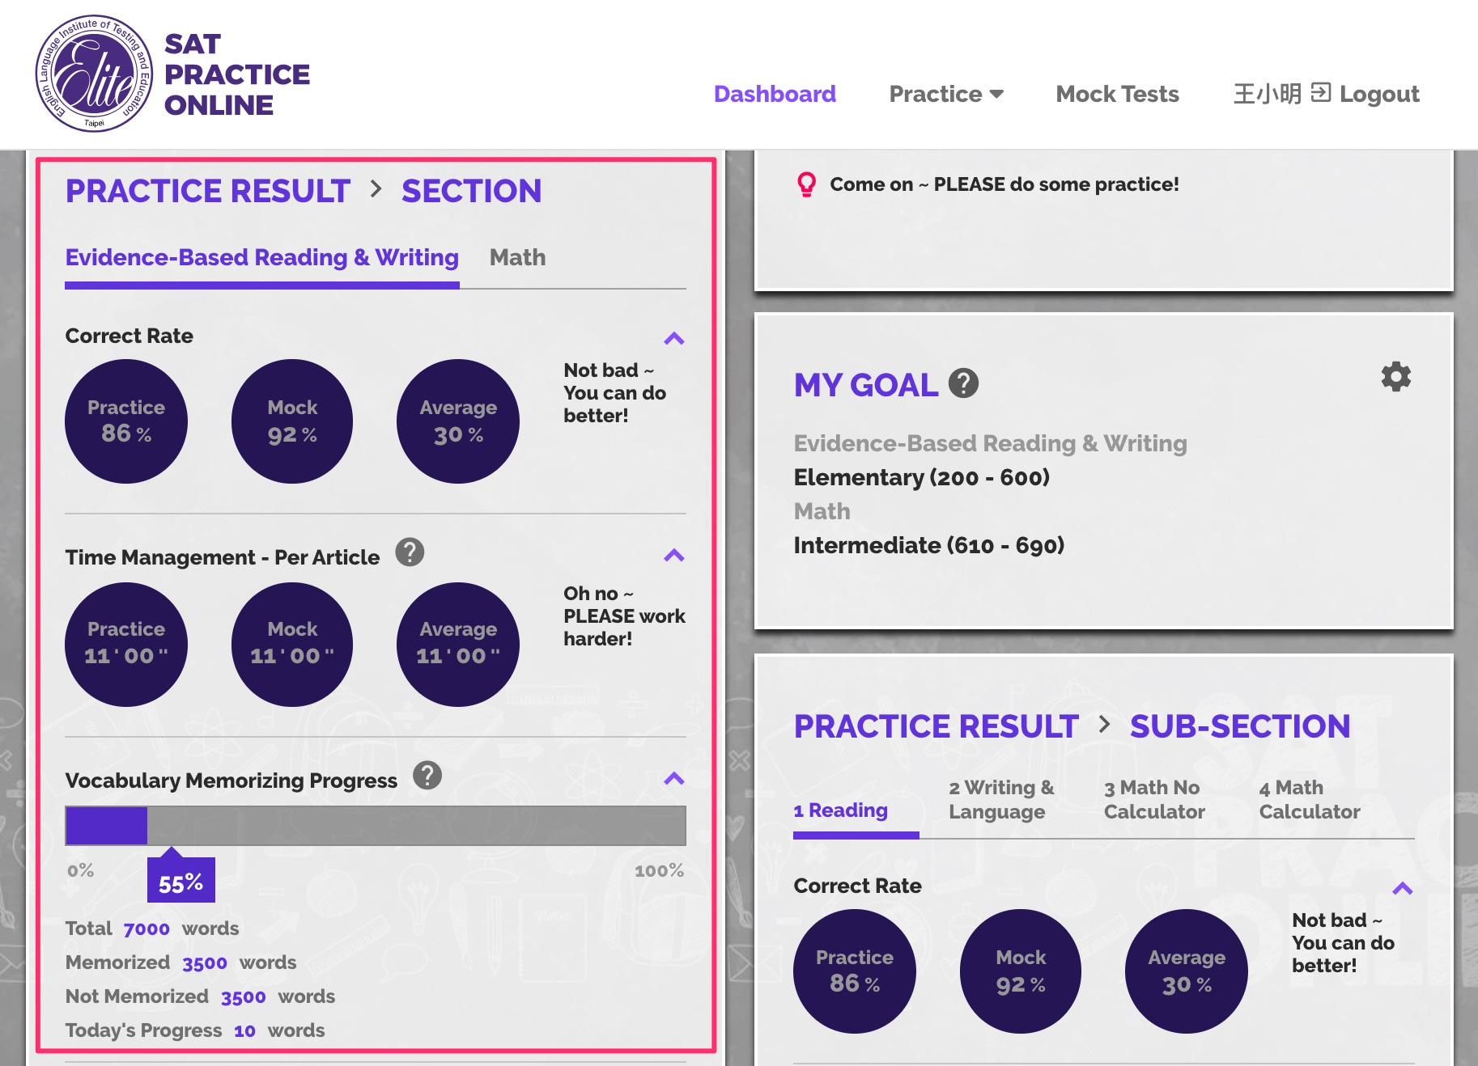Switch to the Math section tab
This screenshot has width=1478, height=1066.
tap(517, 257)
